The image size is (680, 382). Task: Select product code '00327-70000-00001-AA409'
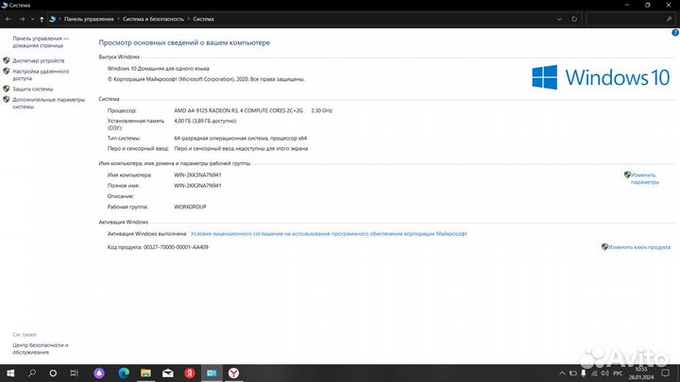coord(176,247)
